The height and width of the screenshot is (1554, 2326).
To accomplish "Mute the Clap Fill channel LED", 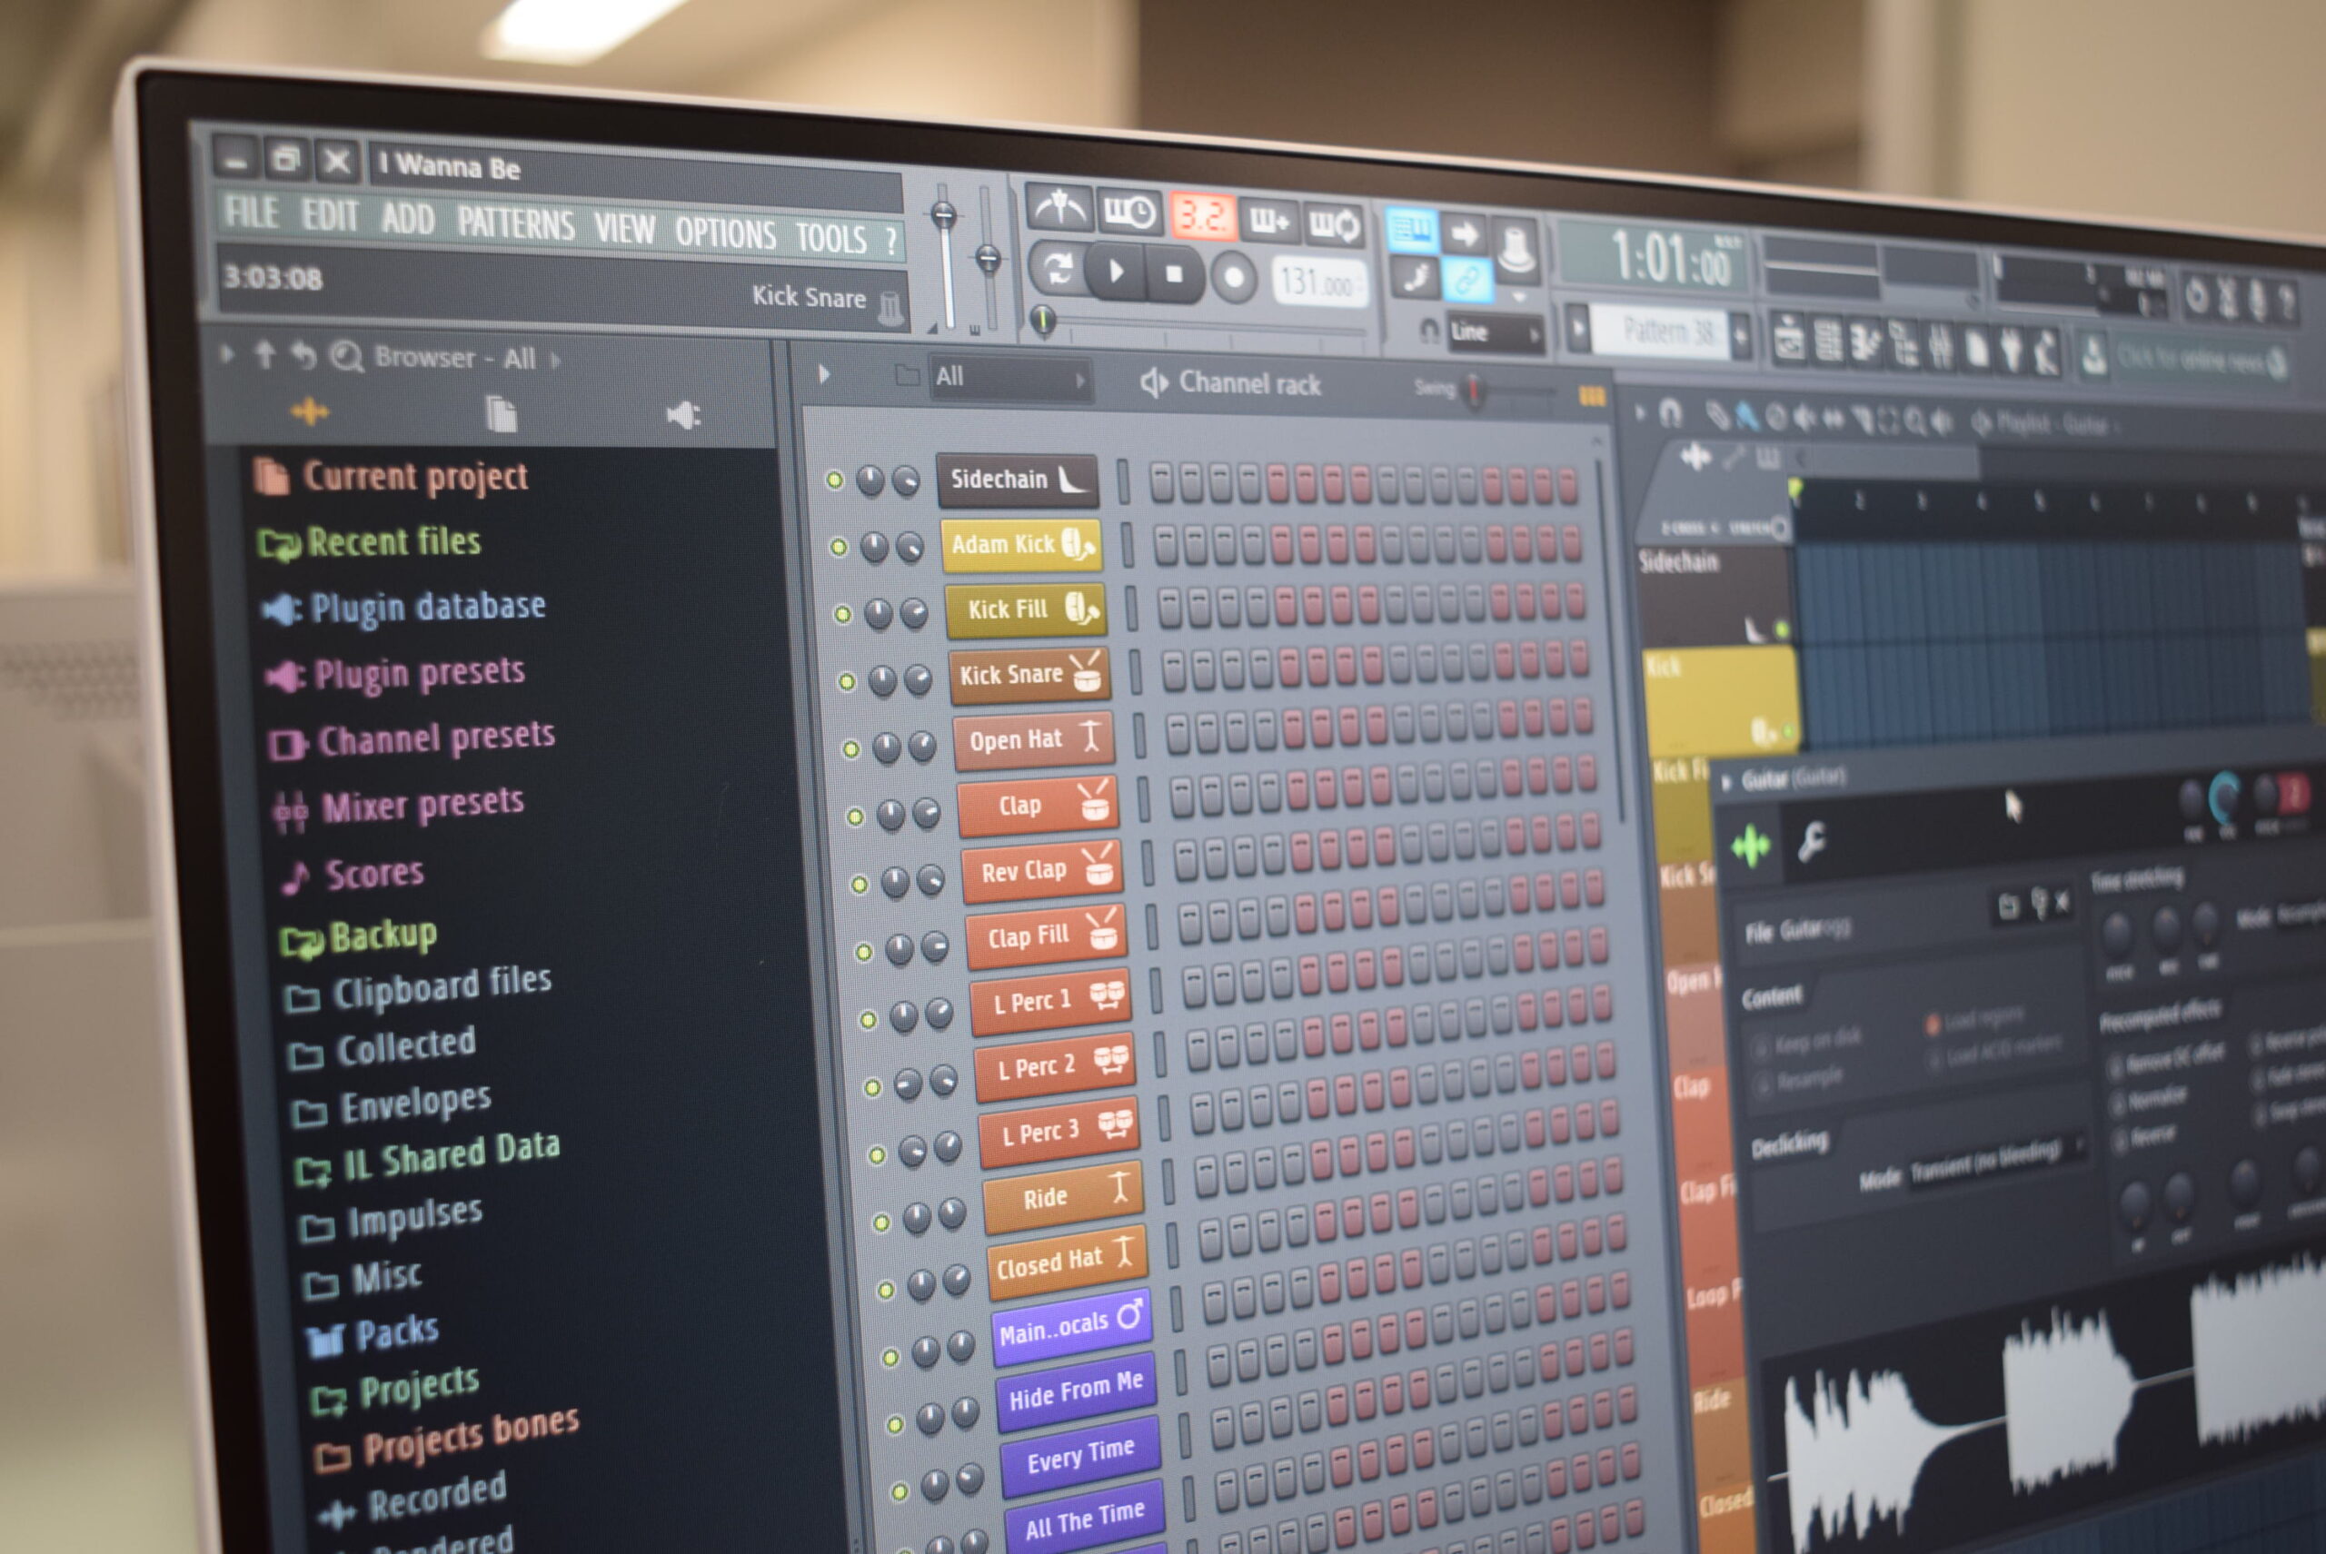I will [x=863, y=952].
